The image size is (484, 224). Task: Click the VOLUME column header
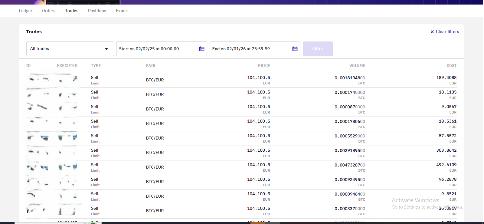coord(357,66)
